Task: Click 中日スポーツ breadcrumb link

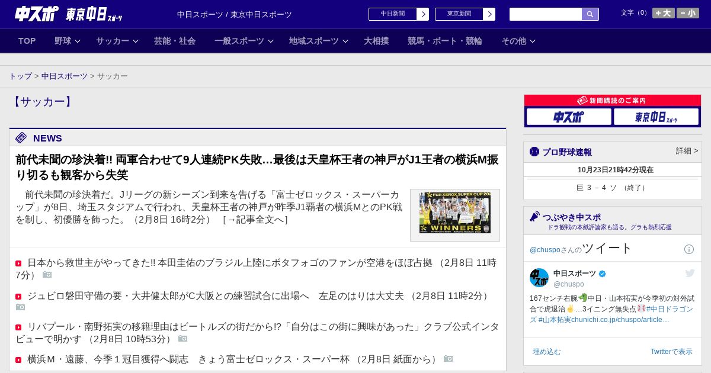Action: (64, 76)
